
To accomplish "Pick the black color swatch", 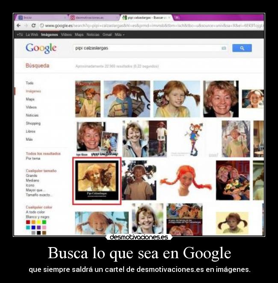I will click(39, 233).
